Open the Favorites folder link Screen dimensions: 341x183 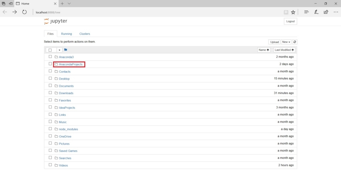(65, 100)
